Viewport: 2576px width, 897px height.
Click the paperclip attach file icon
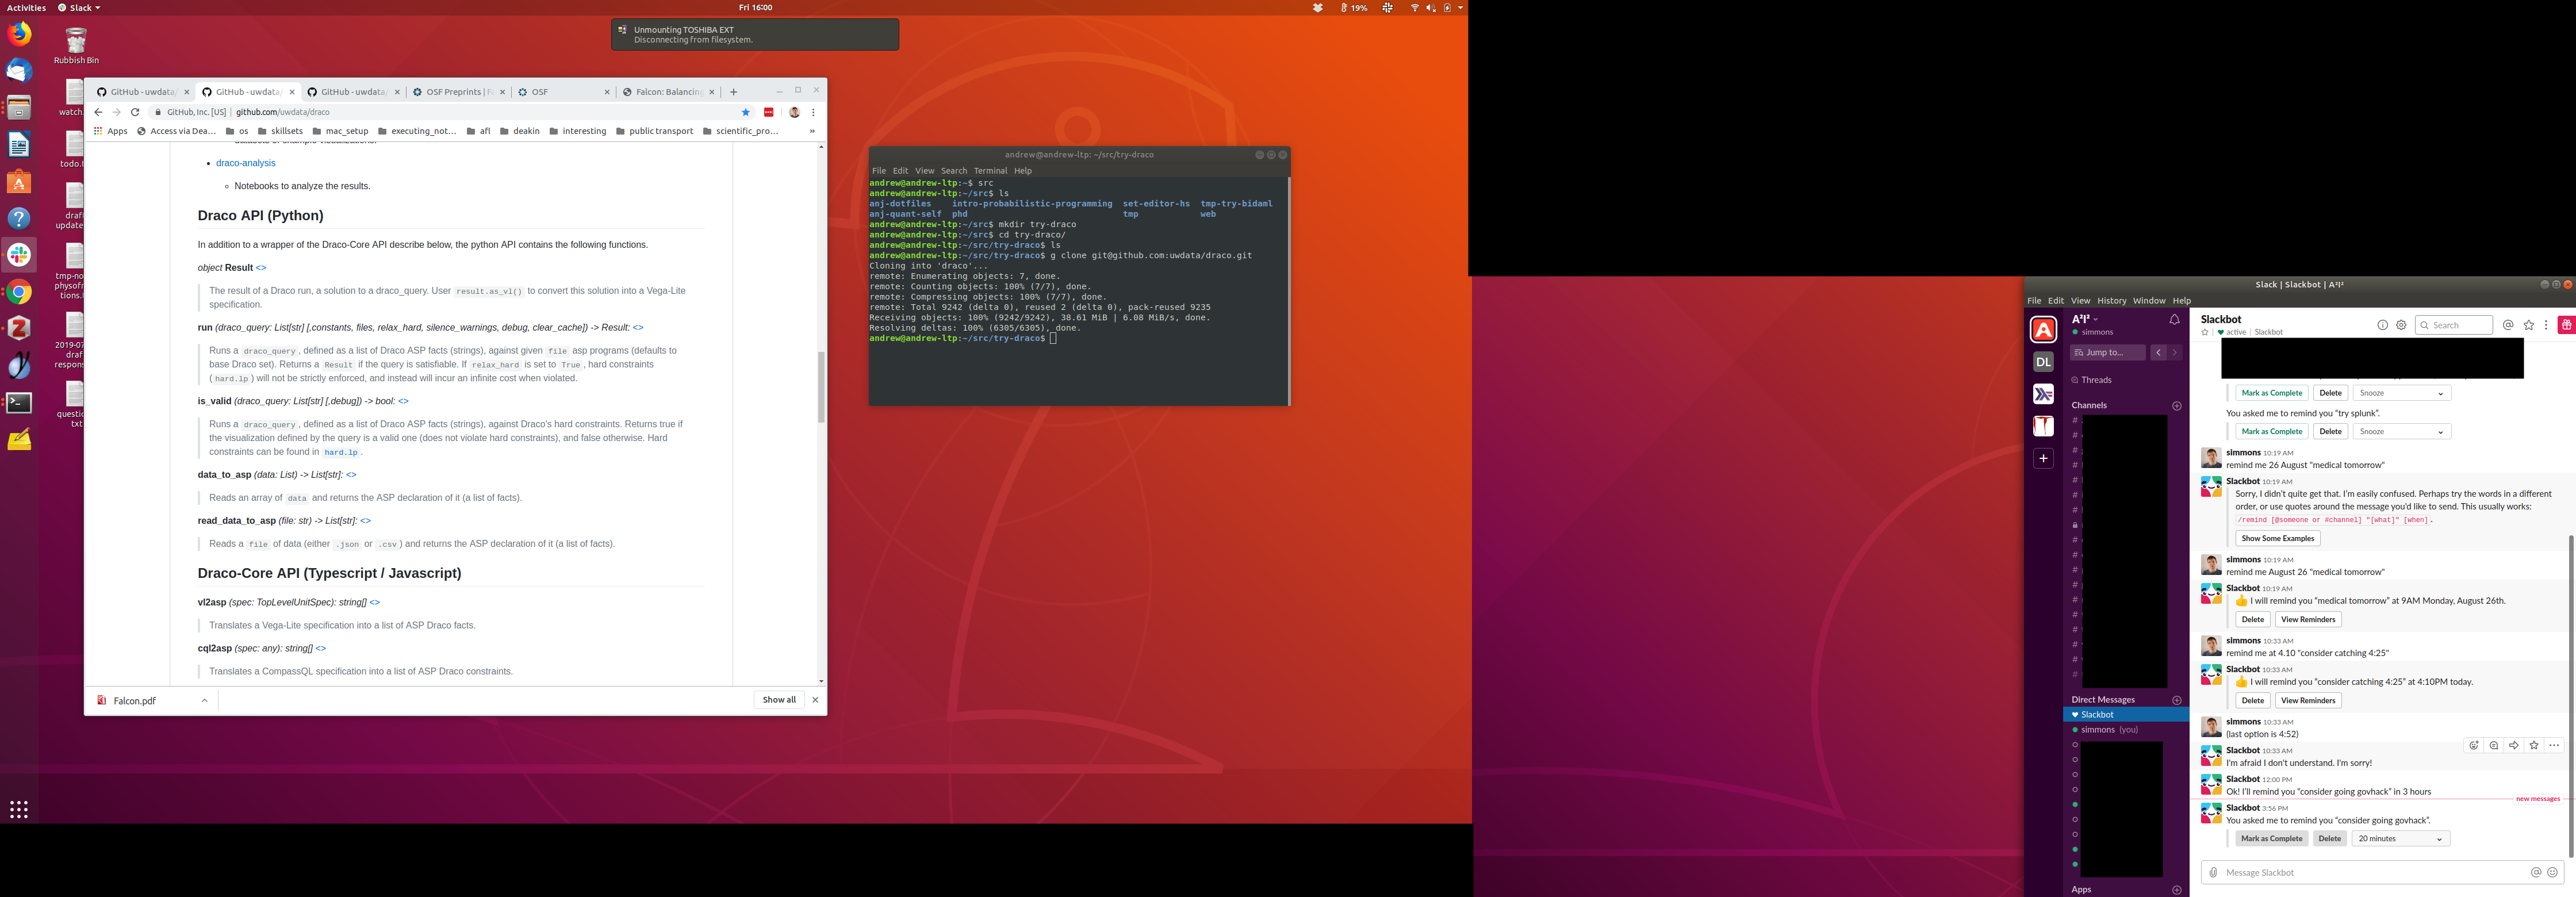tap(2213, 872)
